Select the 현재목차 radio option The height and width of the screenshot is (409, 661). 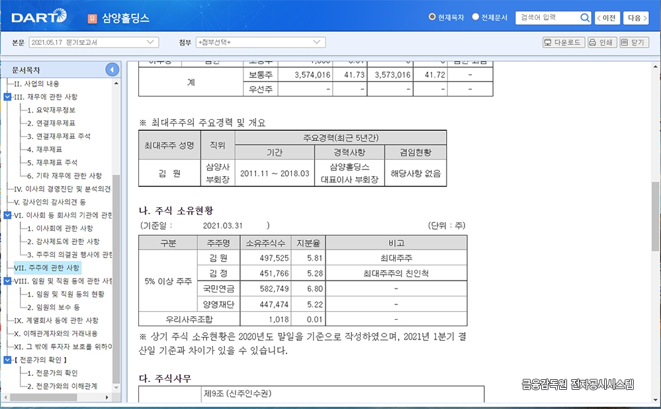(432, 17)
